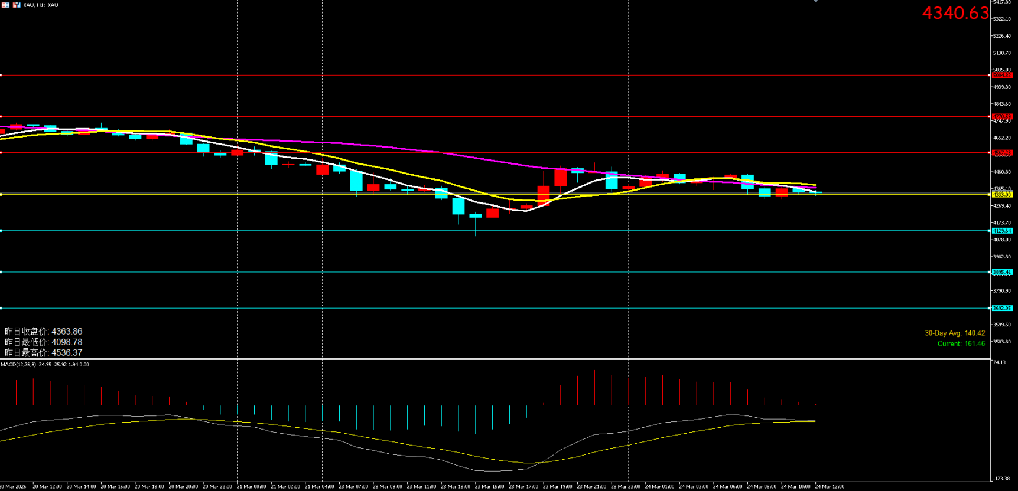This screenshot has width=1018, height=491.
Task: Click the cyan 4129.64 price label
Action: pyautogui.click(x=1001, y=231)
